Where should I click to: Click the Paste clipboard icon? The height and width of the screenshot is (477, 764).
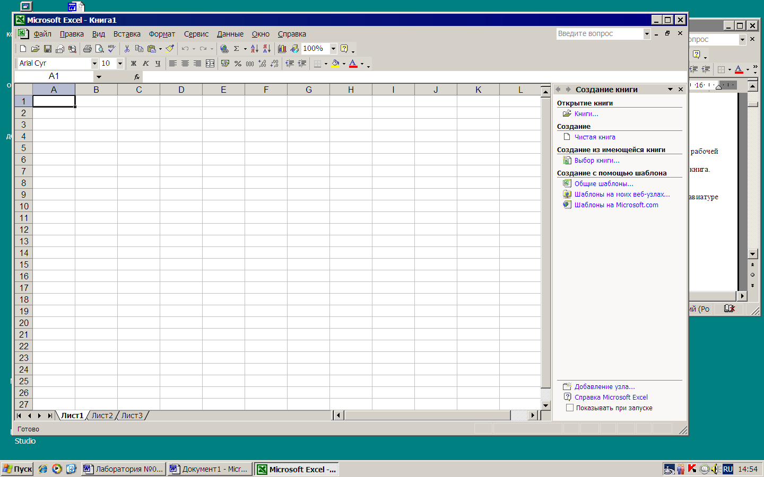[x=152, y=49]
